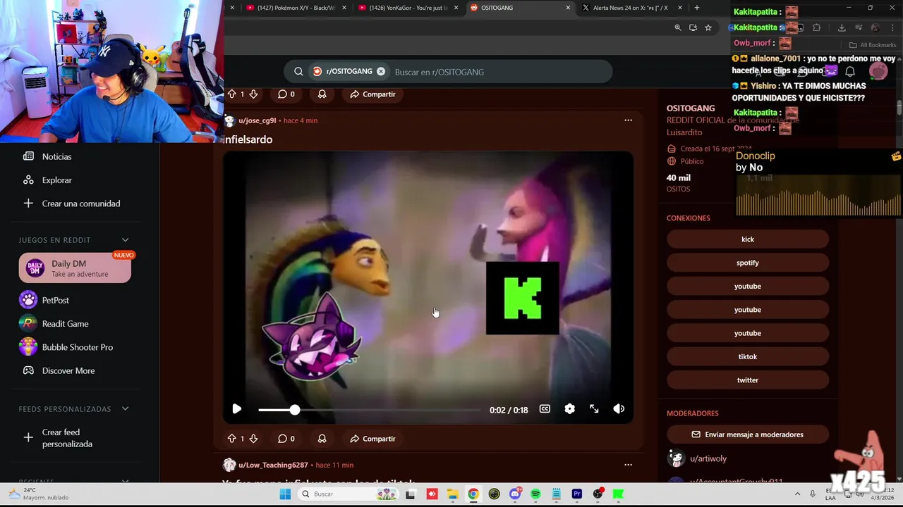The height and width of the screenshot is (507, 903).
Task: Select the OSITOGANG browser tab
Action: coord(519,8)
